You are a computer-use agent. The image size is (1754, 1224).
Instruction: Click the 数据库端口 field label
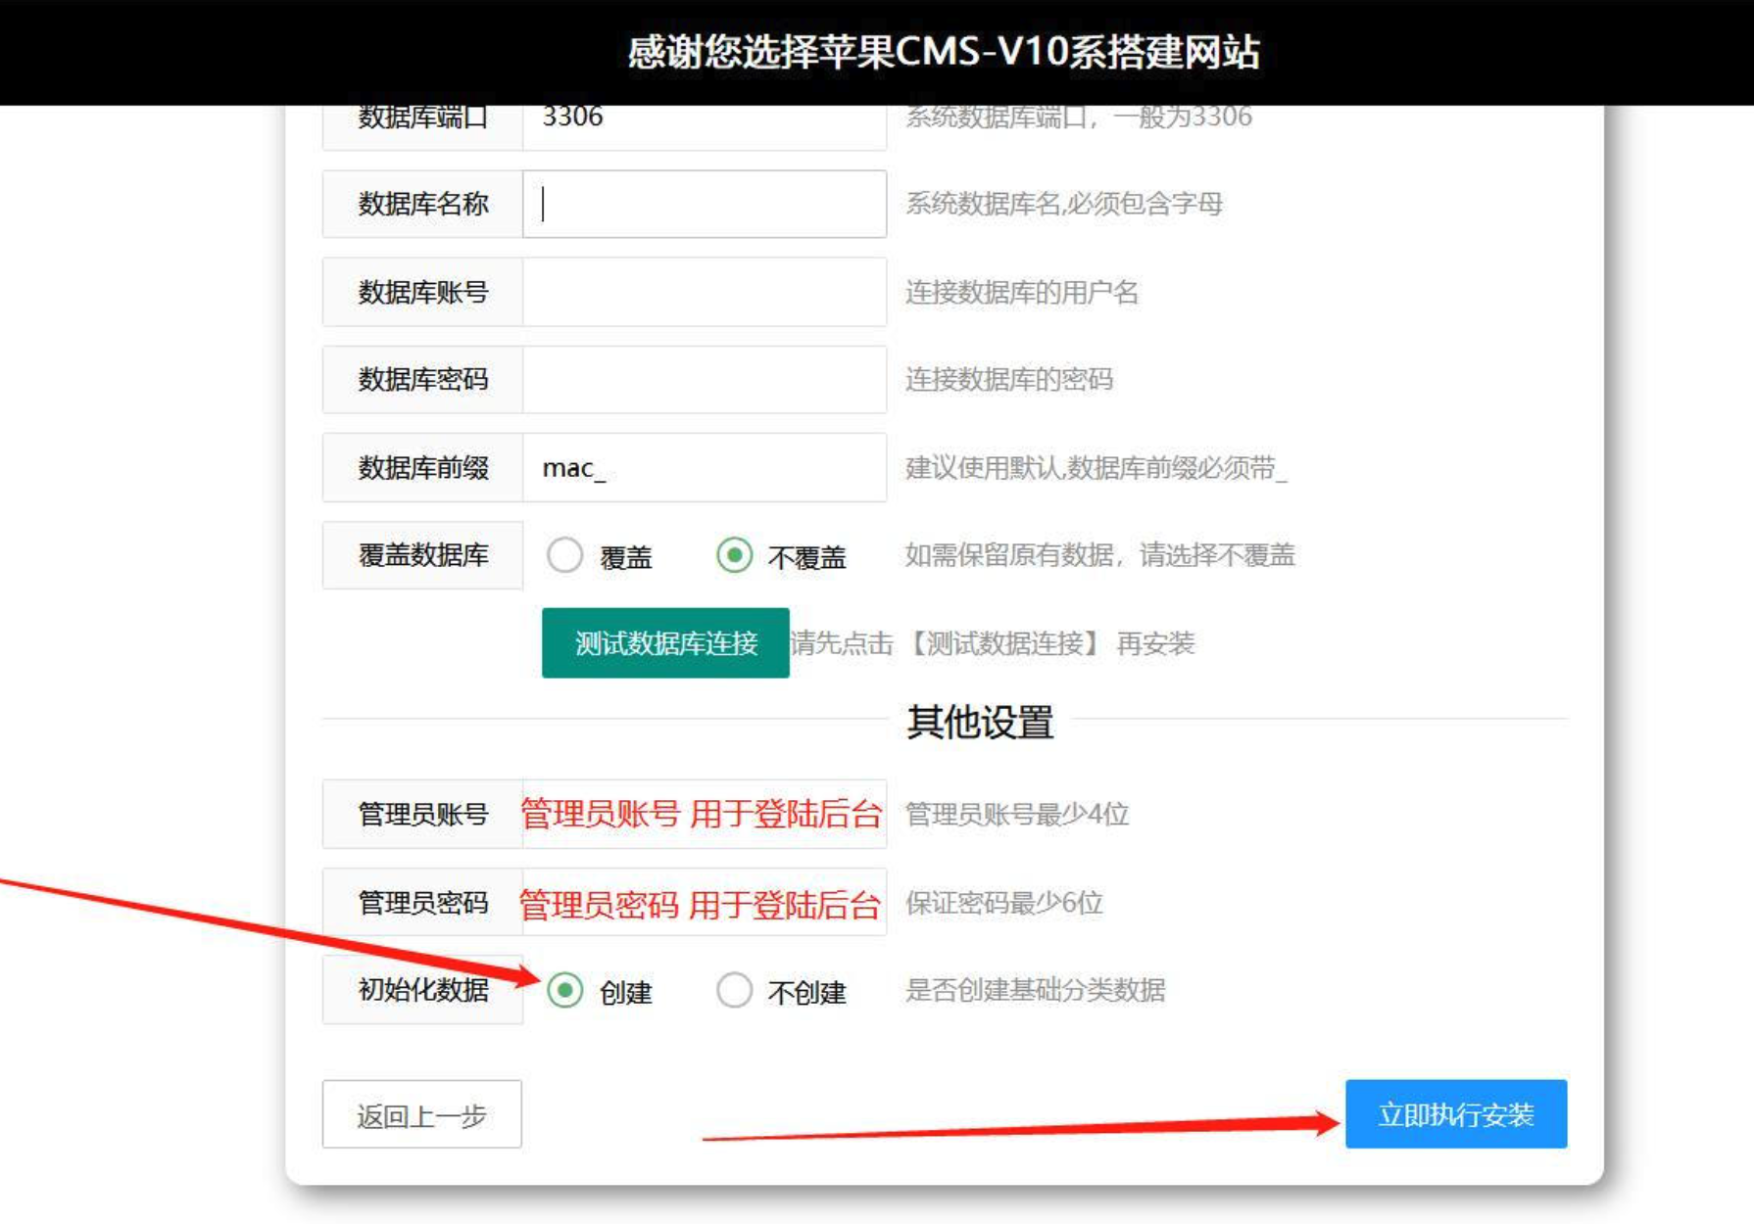point(421,118)
